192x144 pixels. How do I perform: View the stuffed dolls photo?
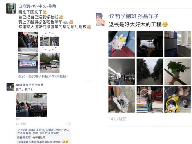[177, 99]
